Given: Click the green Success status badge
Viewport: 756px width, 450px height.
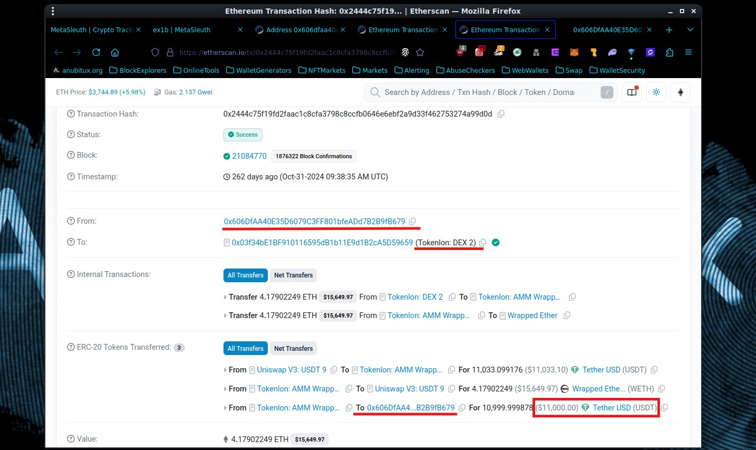Looking at the screenshot, I should (243, 135).
